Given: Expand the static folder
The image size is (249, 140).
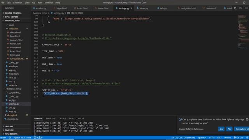Looking at the screenshot, I should pyautogui.click(x=11, y=25).
